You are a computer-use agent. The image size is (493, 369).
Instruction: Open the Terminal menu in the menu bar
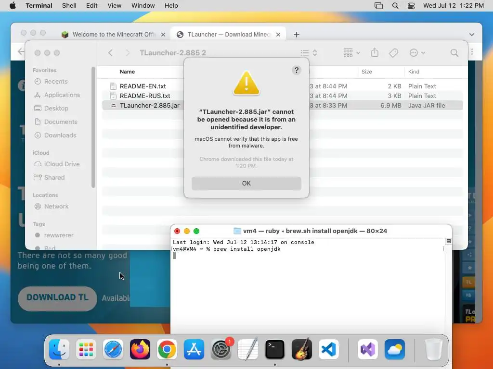tap(39, 6)
